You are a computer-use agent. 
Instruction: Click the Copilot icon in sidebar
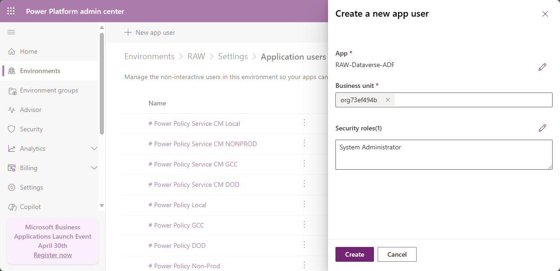tap(12, 207)
